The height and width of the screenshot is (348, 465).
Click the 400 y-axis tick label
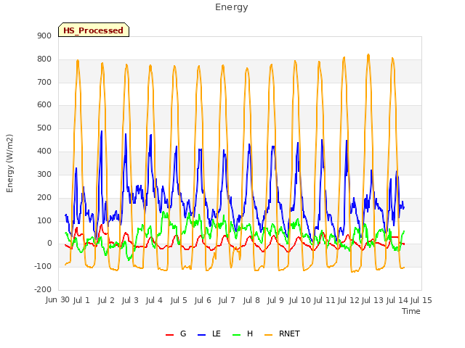point(44,151)
